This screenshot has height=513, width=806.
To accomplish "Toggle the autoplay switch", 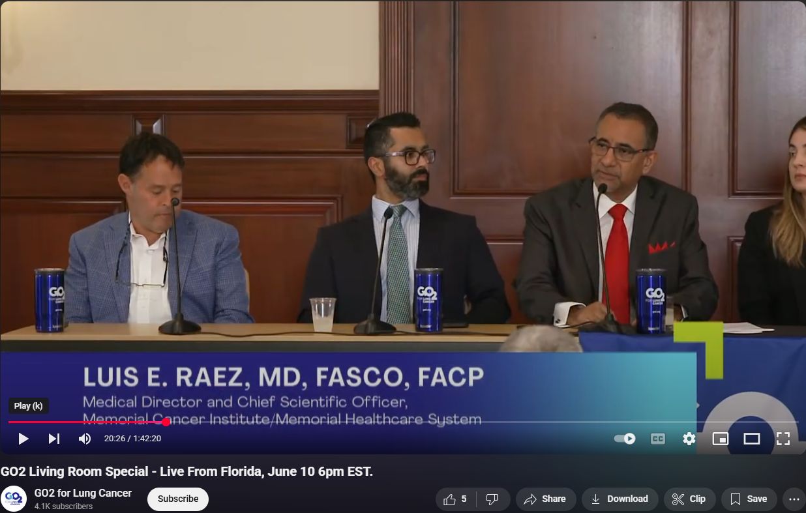I will click(625, 439).
